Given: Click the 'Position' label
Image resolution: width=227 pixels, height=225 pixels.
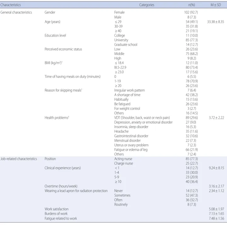Looking at the screenshot, I should point(50,159).
